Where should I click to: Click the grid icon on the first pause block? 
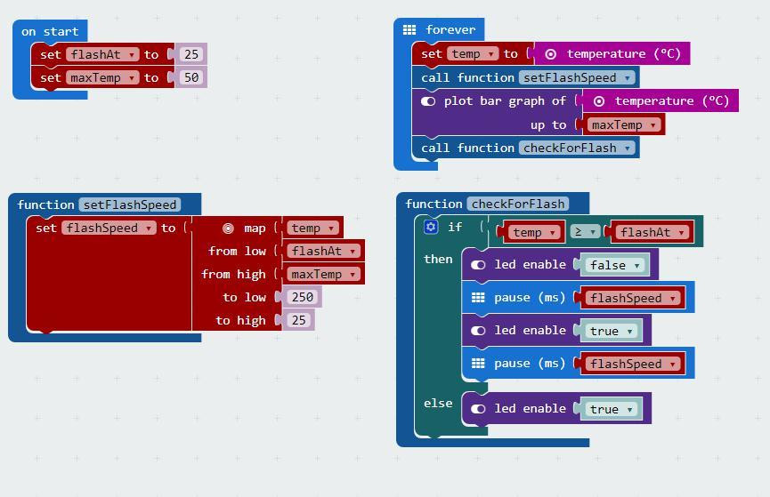pos(478,297)
